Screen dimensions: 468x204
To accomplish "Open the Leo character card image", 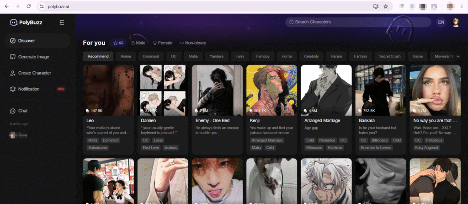I will (x=108, y=90).
